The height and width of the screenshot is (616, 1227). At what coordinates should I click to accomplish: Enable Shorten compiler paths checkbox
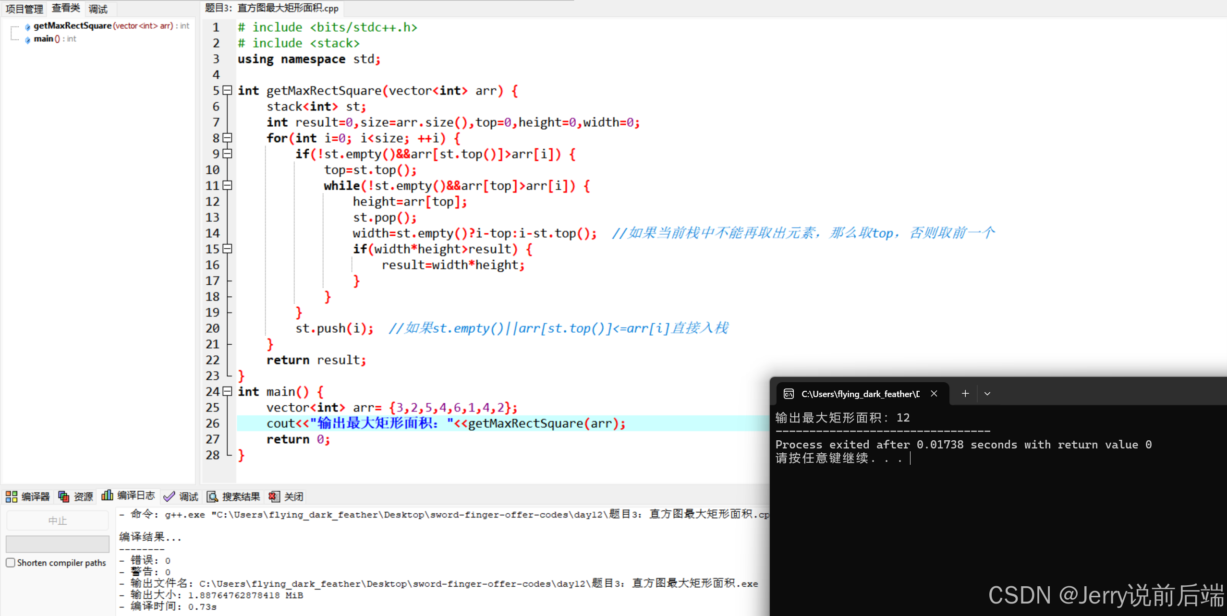11,563
